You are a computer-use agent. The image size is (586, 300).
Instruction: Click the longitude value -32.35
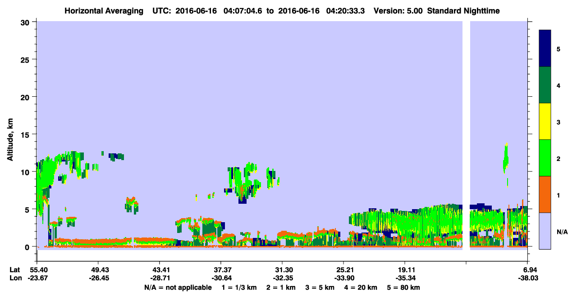pyautogui.click(x=282, y=278)
